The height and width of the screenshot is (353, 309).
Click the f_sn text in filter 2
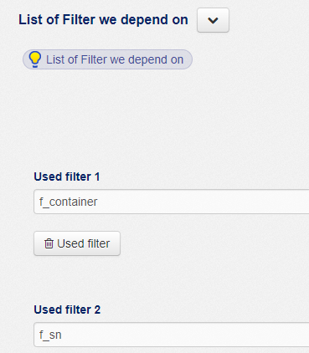[x=50, y=335]
